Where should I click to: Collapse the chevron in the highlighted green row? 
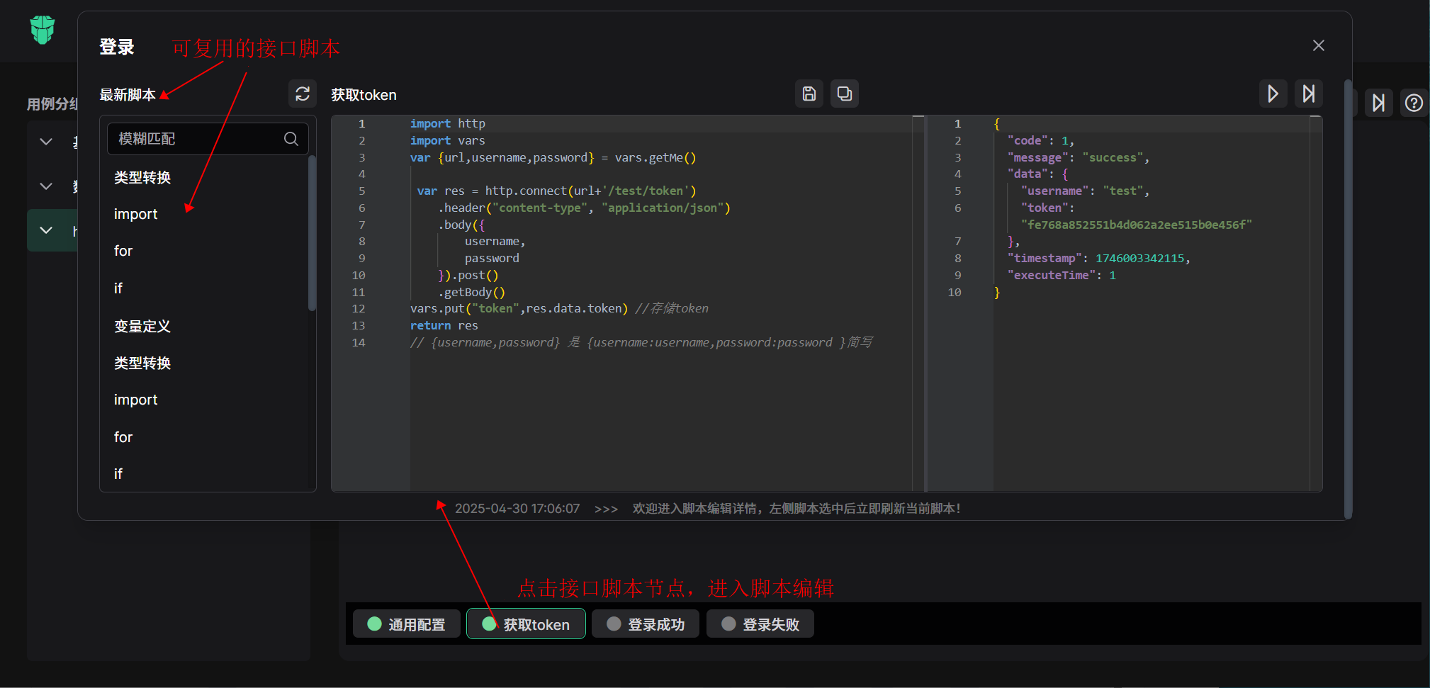(x=46, y=230)
